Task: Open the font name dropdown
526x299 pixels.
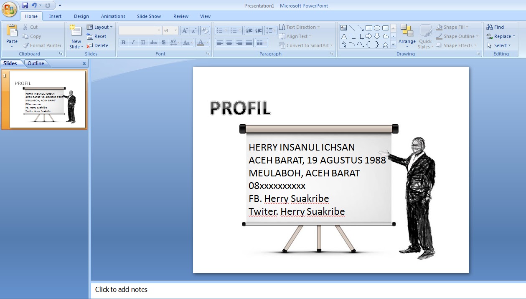Action: (159, 30)
